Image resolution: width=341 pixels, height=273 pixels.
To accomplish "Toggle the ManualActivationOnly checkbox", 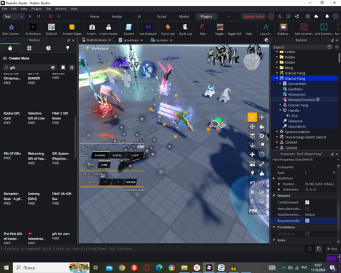I will click(307, 209).
